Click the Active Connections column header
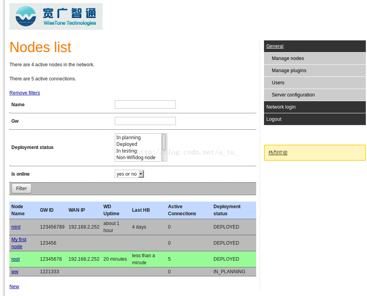 tap(182, 210)
